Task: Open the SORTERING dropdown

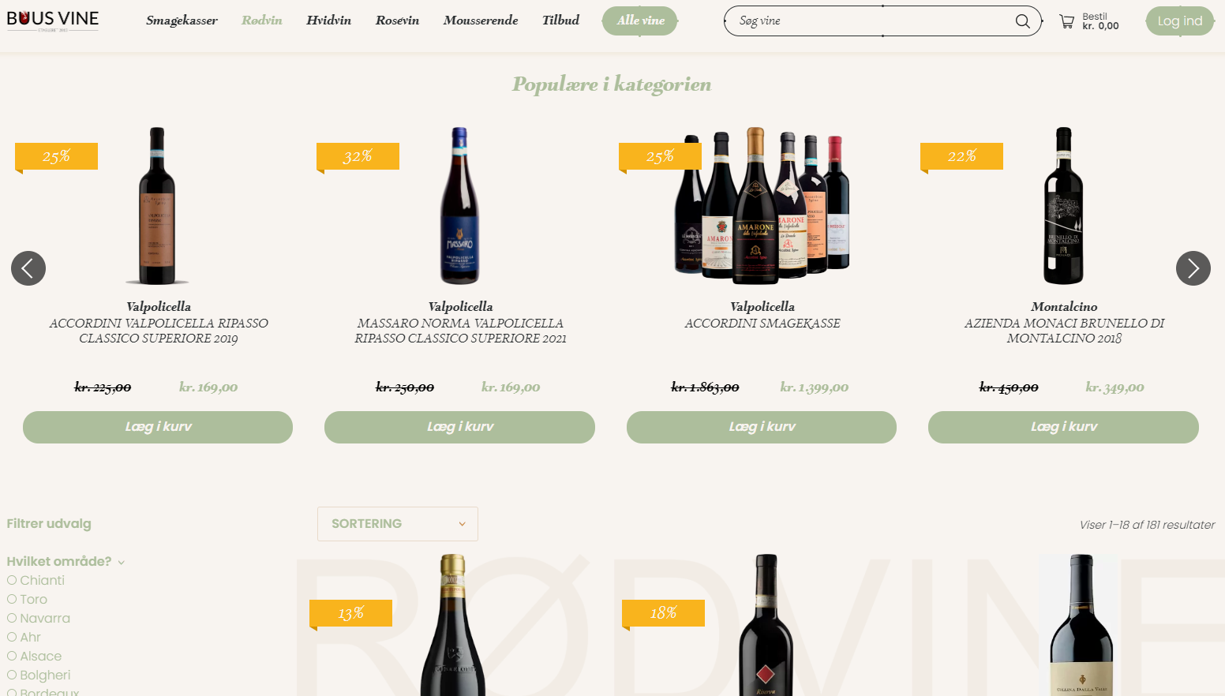Action: 398,524
